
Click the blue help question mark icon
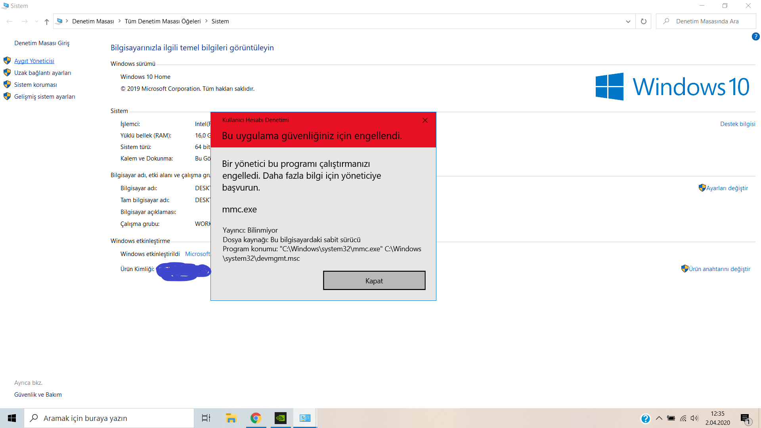click(755, 36)
